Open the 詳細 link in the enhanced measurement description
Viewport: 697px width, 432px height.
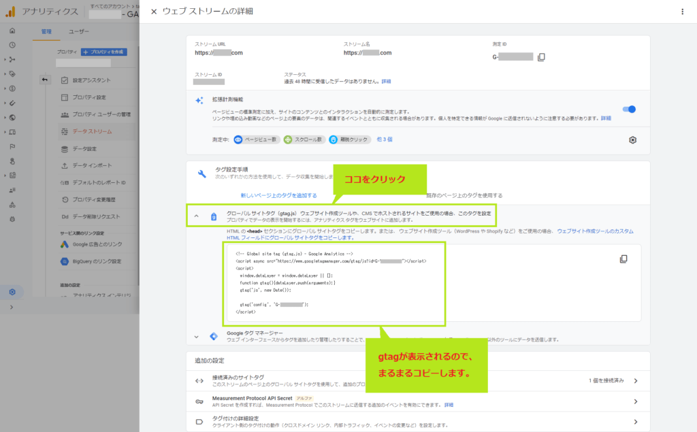point(606,118)
